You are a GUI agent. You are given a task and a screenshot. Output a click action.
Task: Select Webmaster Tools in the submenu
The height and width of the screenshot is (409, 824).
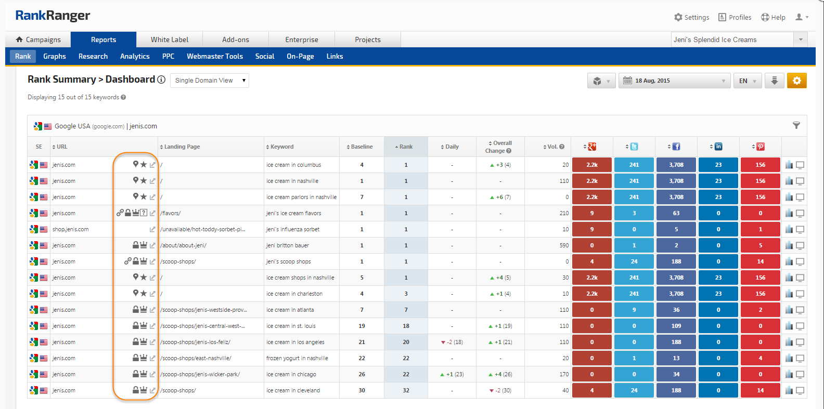pos(215,56)
